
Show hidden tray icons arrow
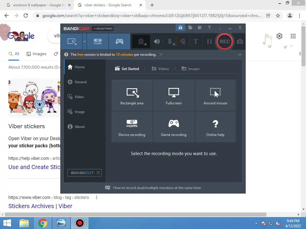(256, 223)
